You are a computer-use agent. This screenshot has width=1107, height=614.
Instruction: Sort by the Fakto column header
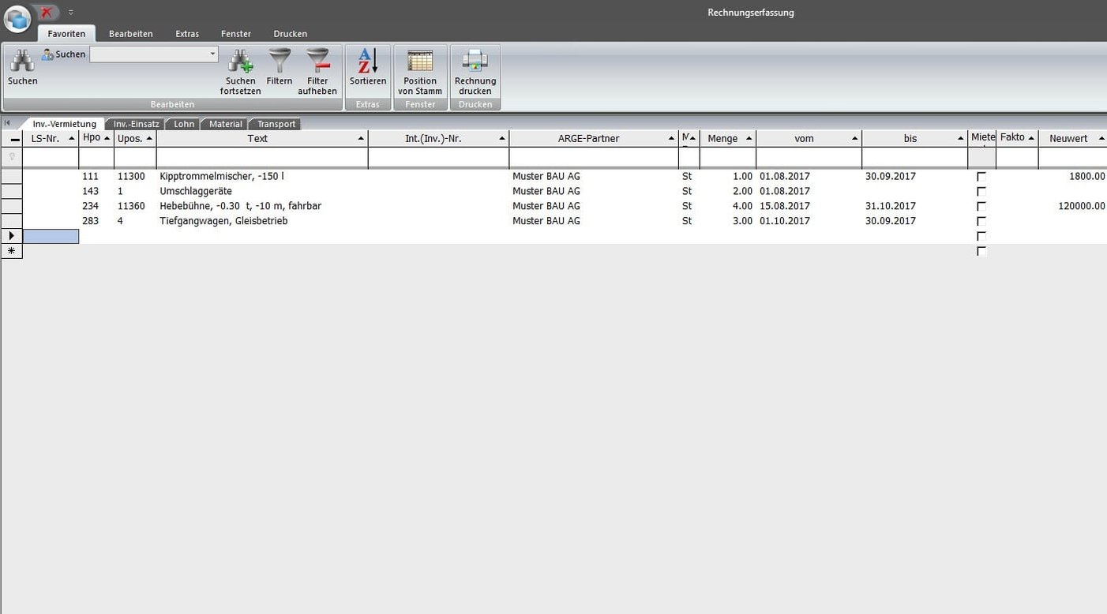click(1017, 139)
